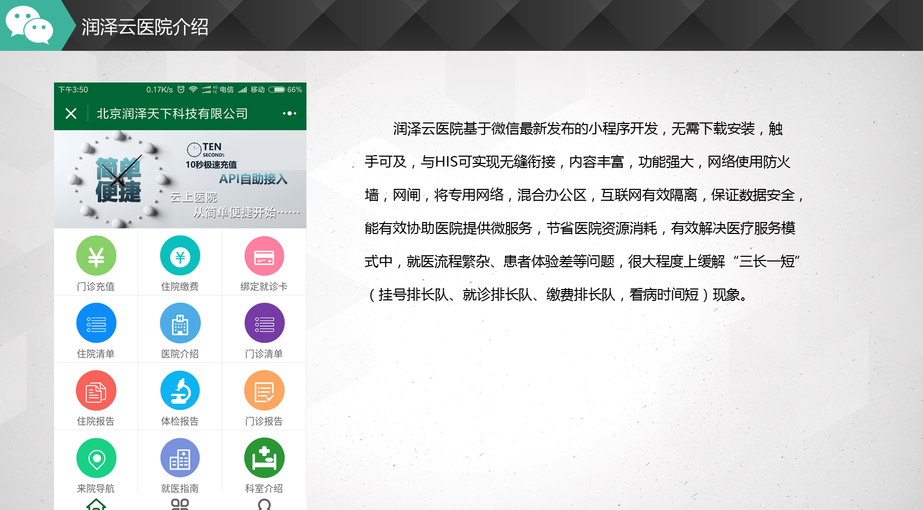Click the line starting 手可及，与HIS
This screenshot has height=510, width=923.
click(578, 162)
